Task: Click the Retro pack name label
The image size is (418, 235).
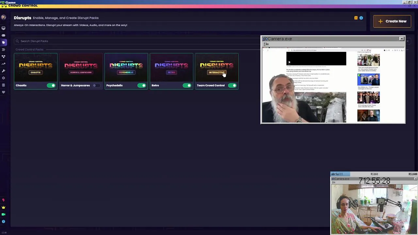Action: pyautogui.click(x=155, y=86)
